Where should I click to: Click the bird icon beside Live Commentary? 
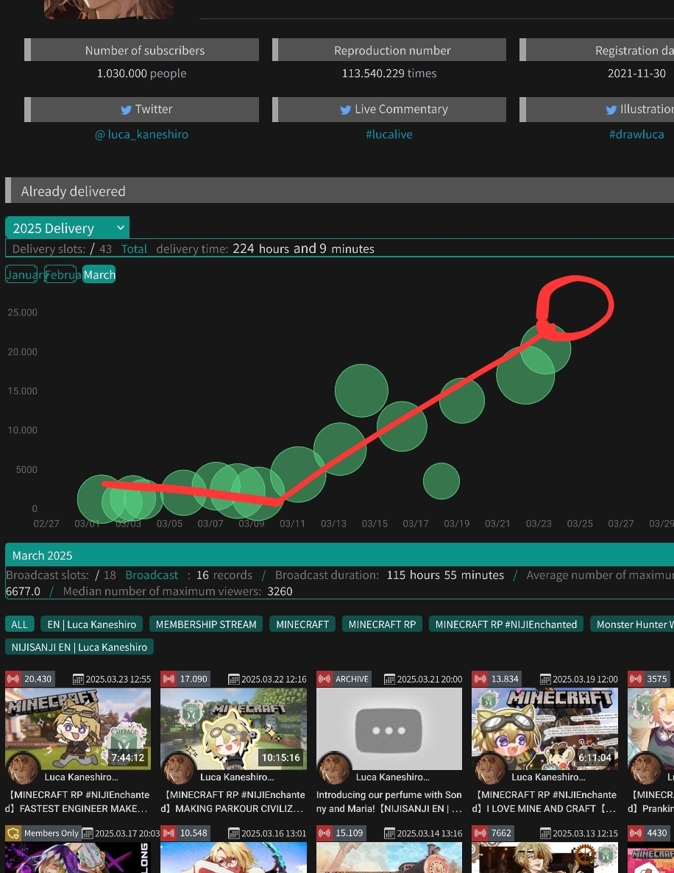click(346, 110)
